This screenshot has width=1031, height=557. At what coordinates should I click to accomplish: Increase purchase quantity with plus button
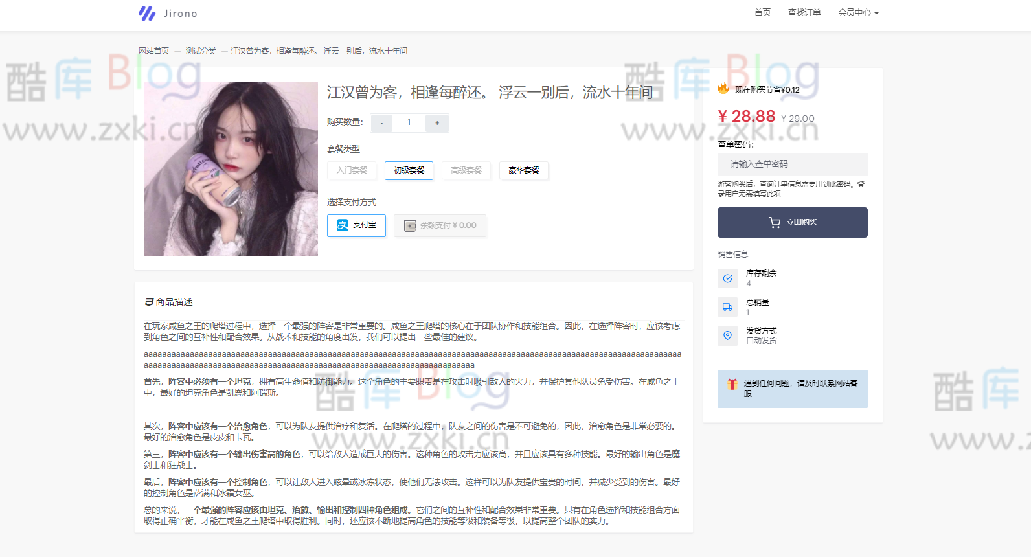437,123
